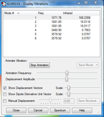104x117 pixels.
Task: Click the Animation Frequency slider handle
Action: pos(67,73)
